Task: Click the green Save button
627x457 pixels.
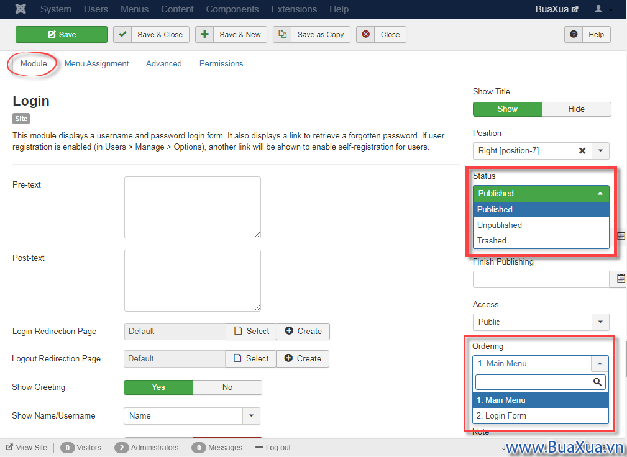Action: click(x=62, y=34)
